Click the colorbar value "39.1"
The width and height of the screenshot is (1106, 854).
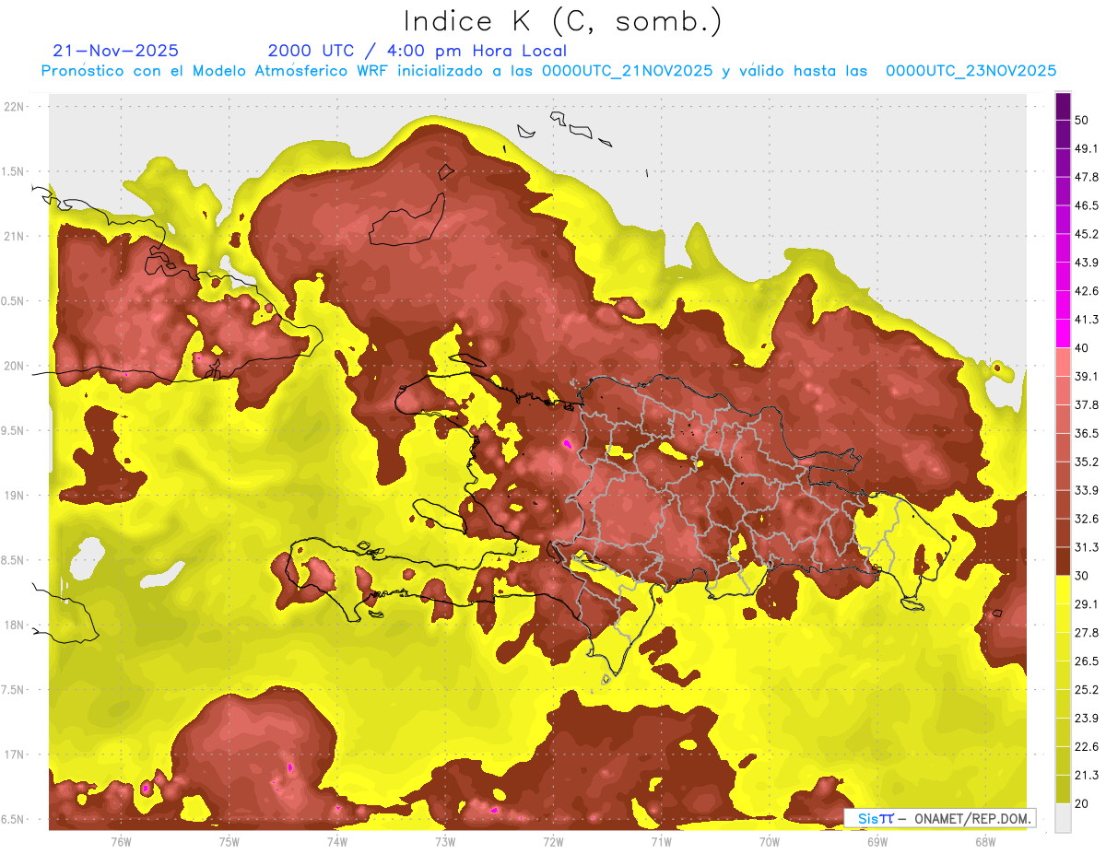(1087, 376)
